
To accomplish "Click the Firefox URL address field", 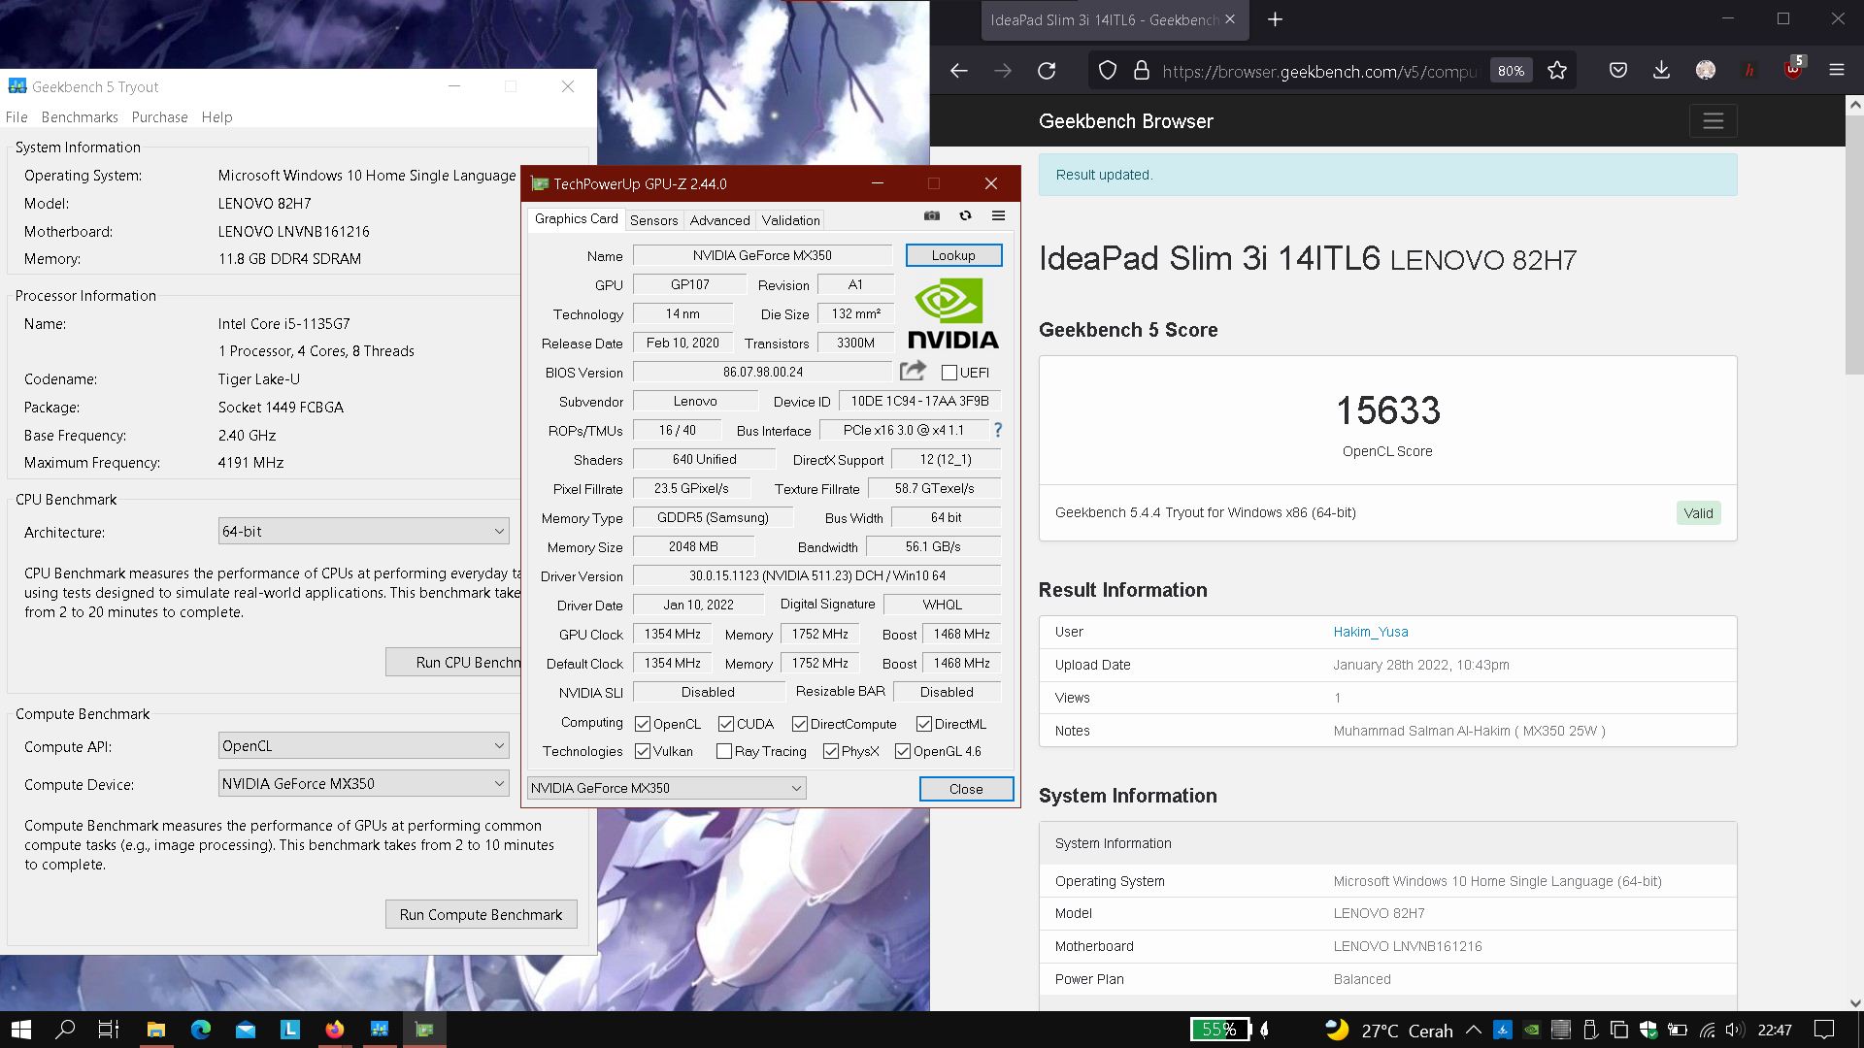I will 1318,71.
